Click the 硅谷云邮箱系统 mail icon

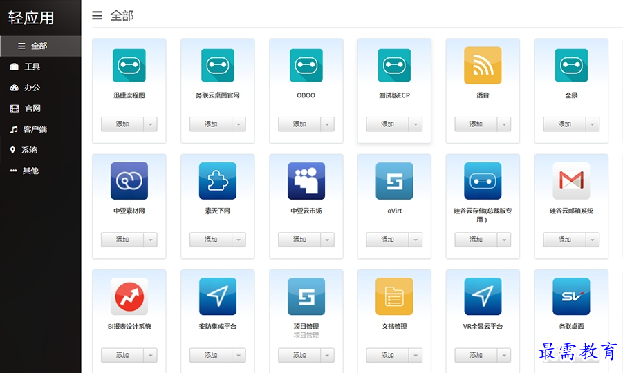tap(571, 180)
